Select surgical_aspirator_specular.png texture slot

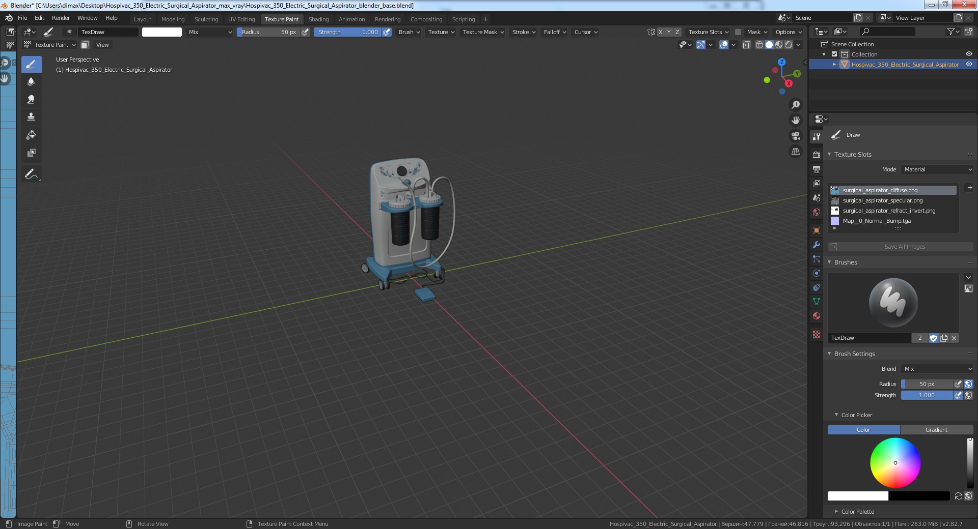(x=893, y=200)
